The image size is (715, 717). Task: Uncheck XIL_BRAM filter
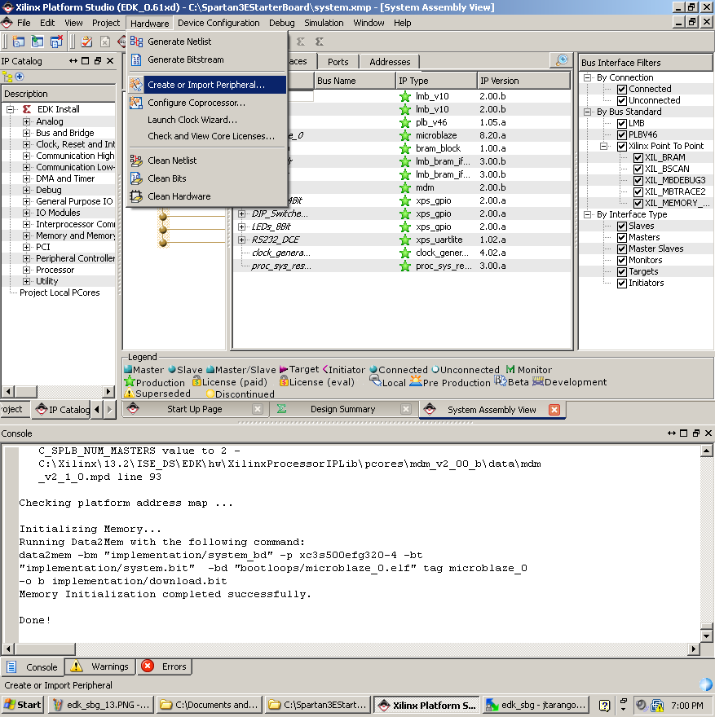pos(638,158)
